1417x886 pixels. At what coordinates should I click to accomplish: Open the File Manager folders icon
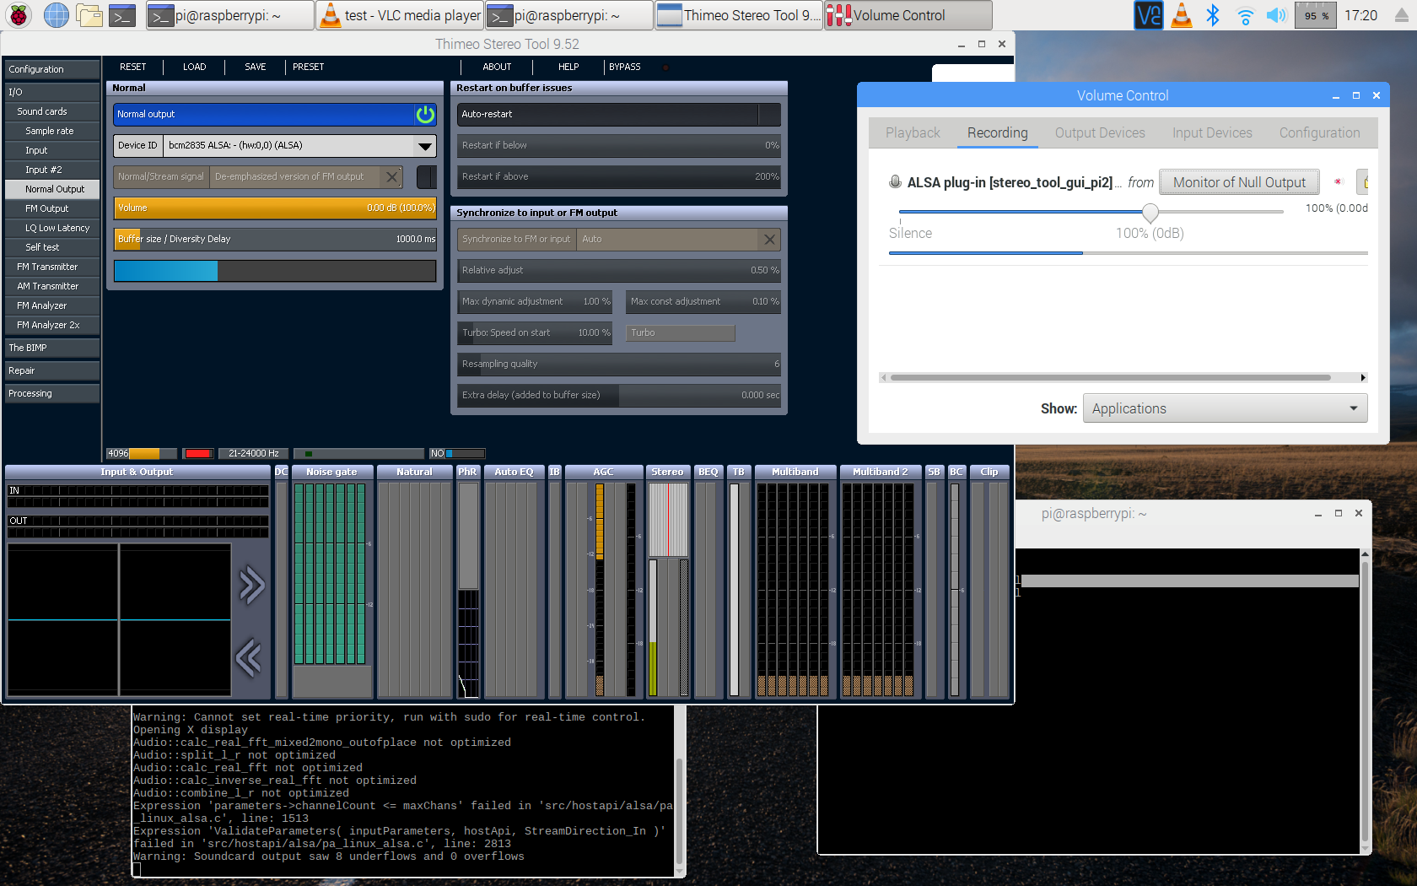89,15
